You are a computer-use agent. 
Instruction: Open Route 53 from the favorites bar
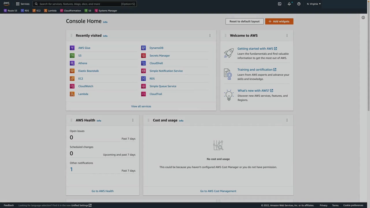10,11
